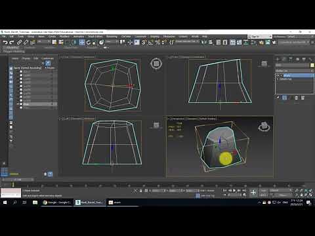Click the object color swatch
The image size is (315, 236).
312,65
